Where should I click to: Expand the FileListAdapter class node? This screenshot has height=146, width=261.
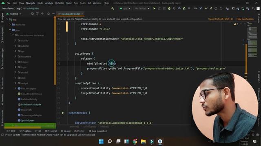(15, 88)
